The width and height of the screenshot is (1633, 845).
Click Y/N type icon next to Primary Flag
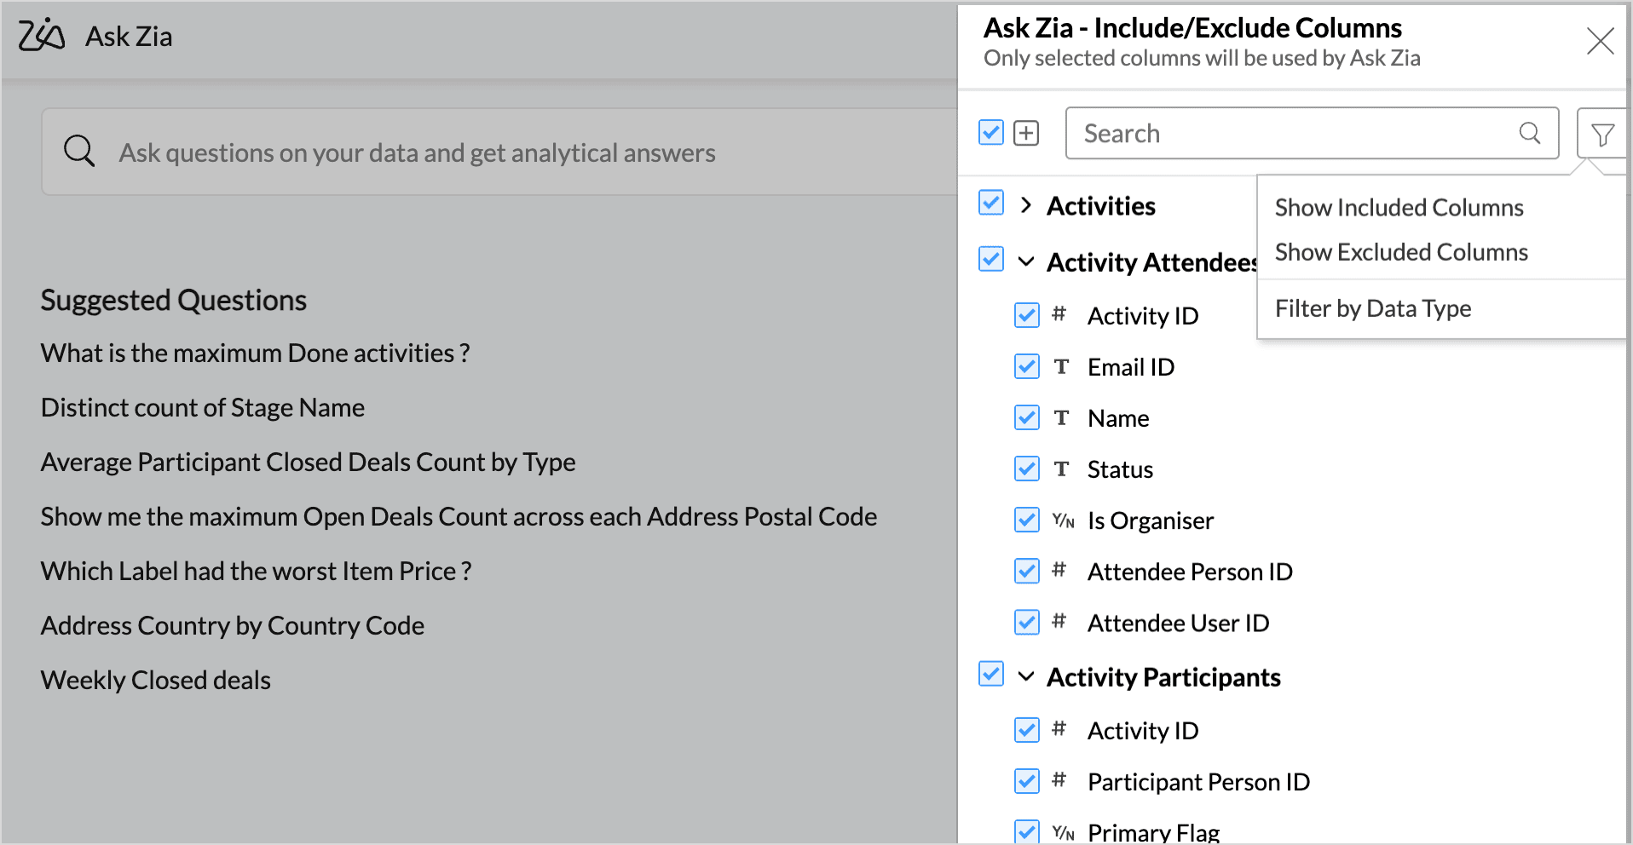(x=1063, y=832)
